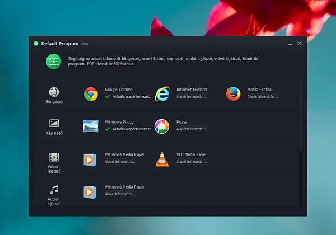Set VLC Media Player as default video player
The width and height of the screenshot is (336, 235).
192,161
